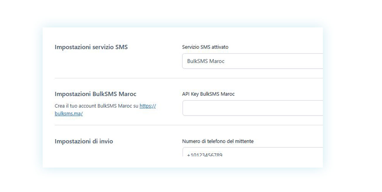Click the Impostazioni servizio SMS heading
This screenshot has width=382, height=192.
91,47
